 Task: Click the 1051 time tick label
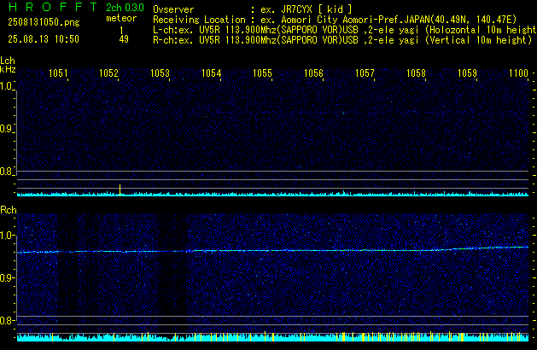tap(58, 73)
